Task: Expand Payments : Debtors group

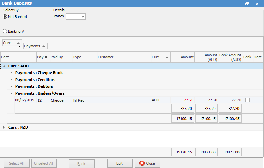Action: (11, 86)
